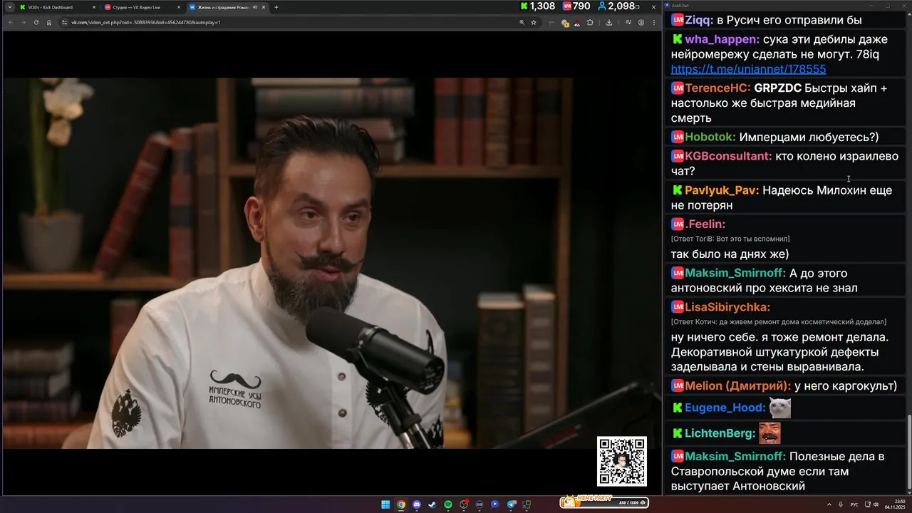Click username Eugene_Hood in chat
This screenshot has width=912, height=513.
coord(725,408)
